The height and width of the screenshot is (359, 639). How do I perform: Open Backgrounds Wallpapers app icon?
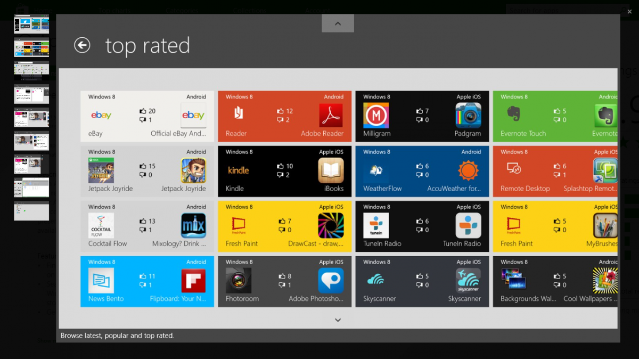click(513, 280)
